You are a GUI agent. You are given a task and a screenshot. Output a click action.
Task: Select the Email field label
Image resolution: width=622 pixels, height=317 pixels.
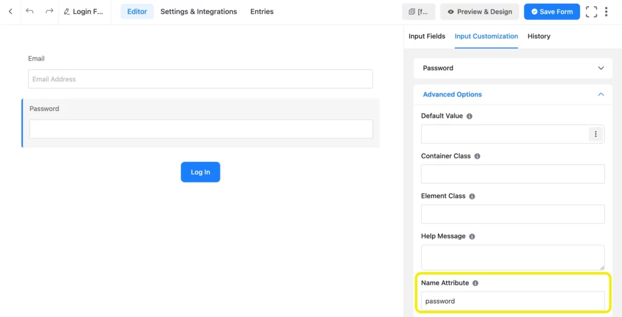point(36,59)
